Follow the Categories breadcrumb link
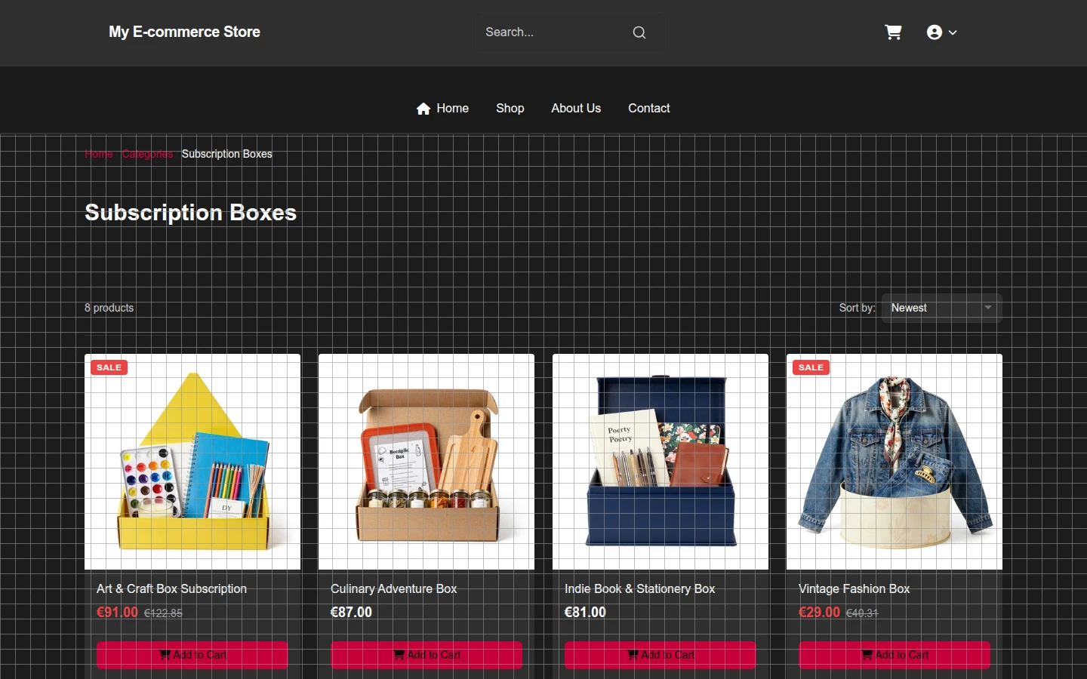This screenshot has height=679, width=1087. coord(147,154)
